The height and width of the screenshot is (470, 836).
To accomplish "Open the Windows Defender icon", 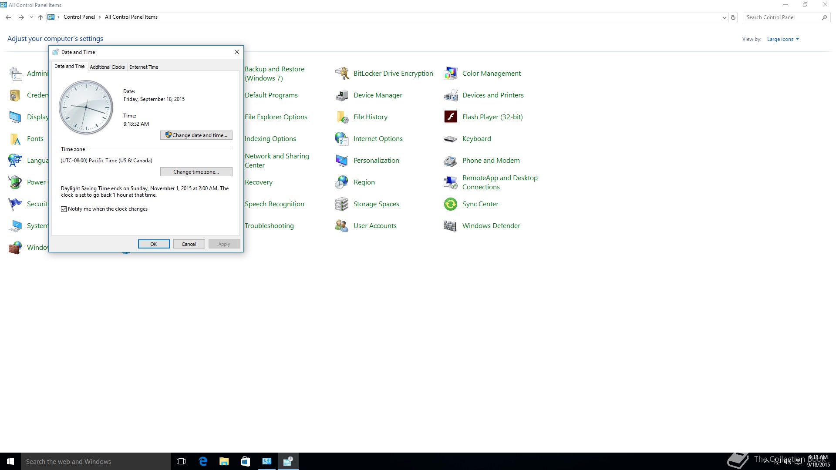I will (450, 226).
